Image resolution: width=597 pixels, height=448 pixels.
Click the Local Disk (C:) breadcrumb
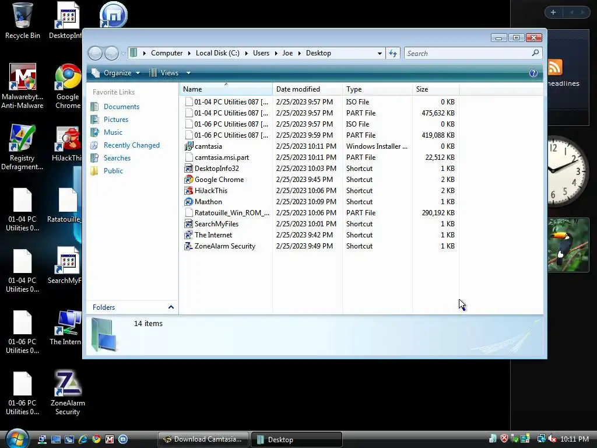(x=217, y=53)
